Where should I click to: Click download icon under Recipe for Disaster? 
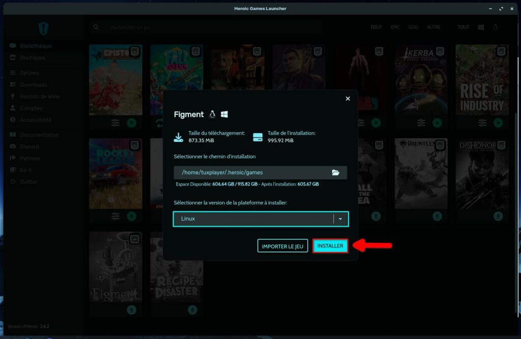coord(192,310)
